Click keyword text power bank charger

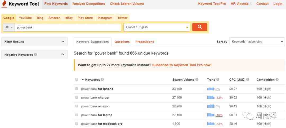click(95, 98)
